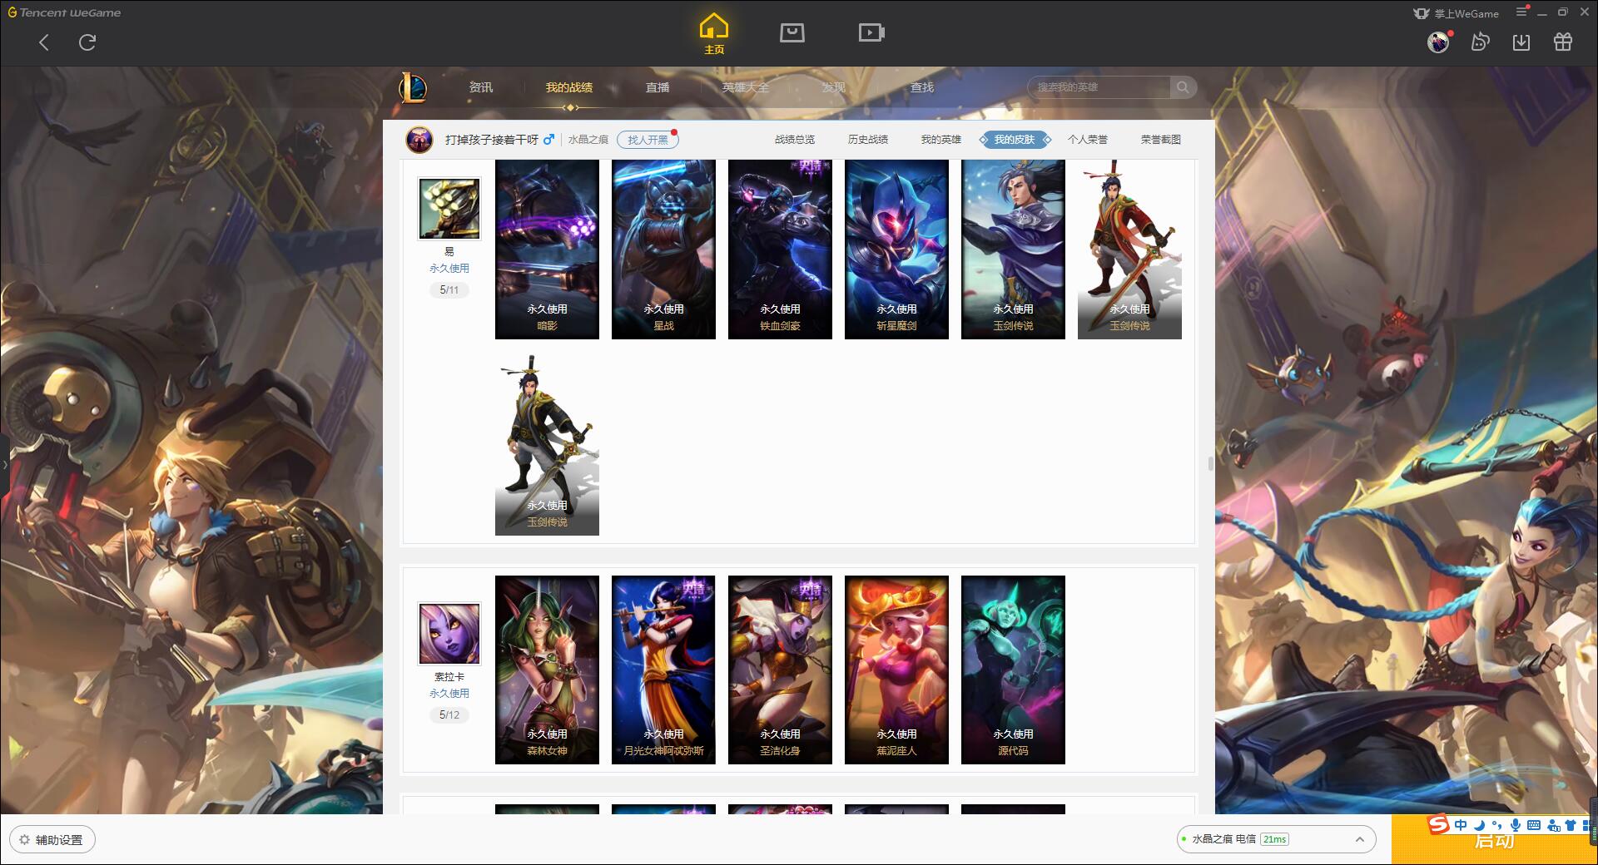Open the download manager icon
Screen dimensions: 1598x865
click(x=1521, y=42)
